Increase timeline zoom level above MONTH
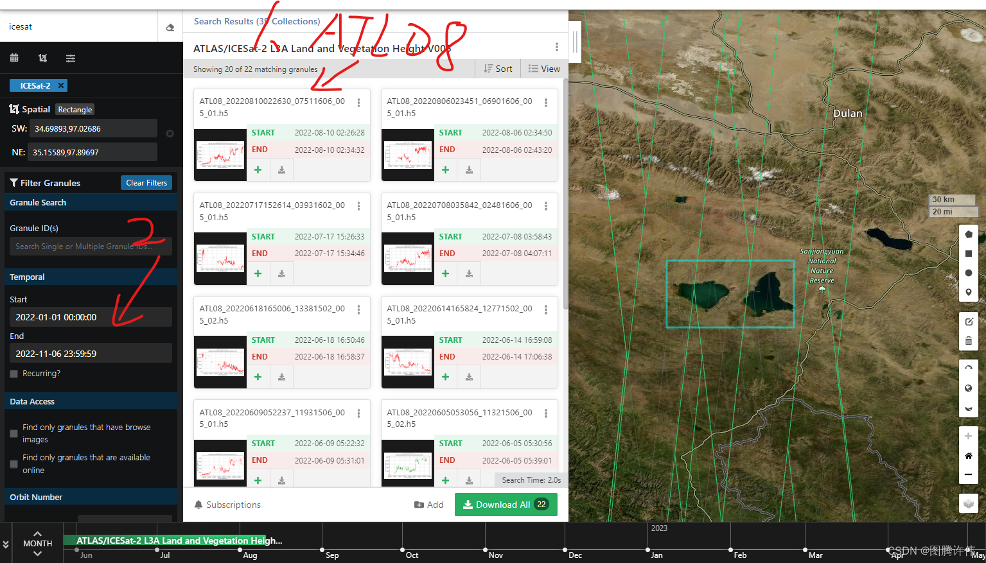Viewport: 986px width, 563px height. pyautogui.click(x=38, y=533)
